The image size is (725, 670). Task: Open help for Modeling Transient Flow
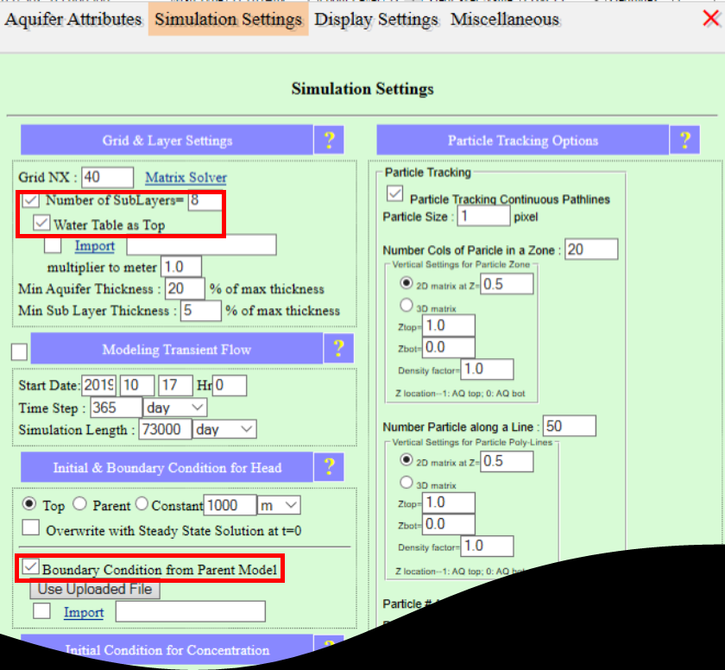click(339, 349)
